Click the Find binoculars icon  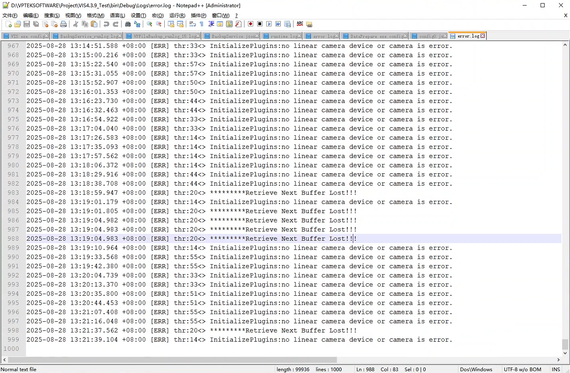click(x=128, y=24)
